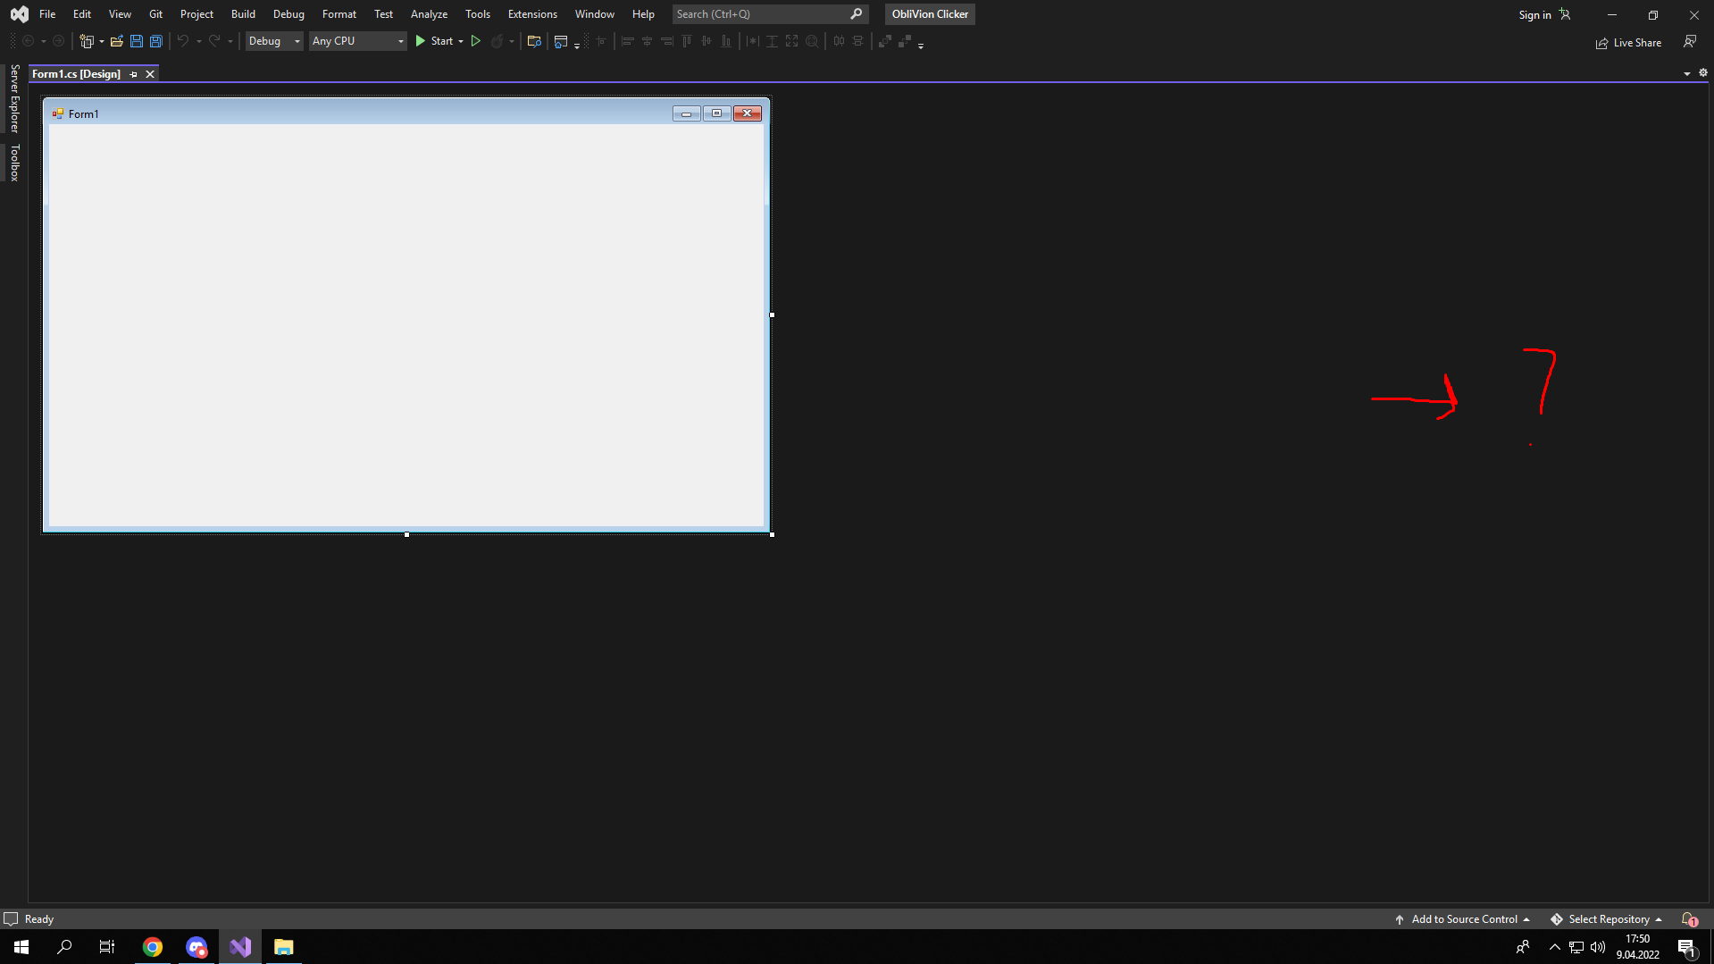The width and height of the screenshot is (1714, 964).
Task: Toggle auto-hide pin on Form1.cs tab
Action: click(133, 74)
